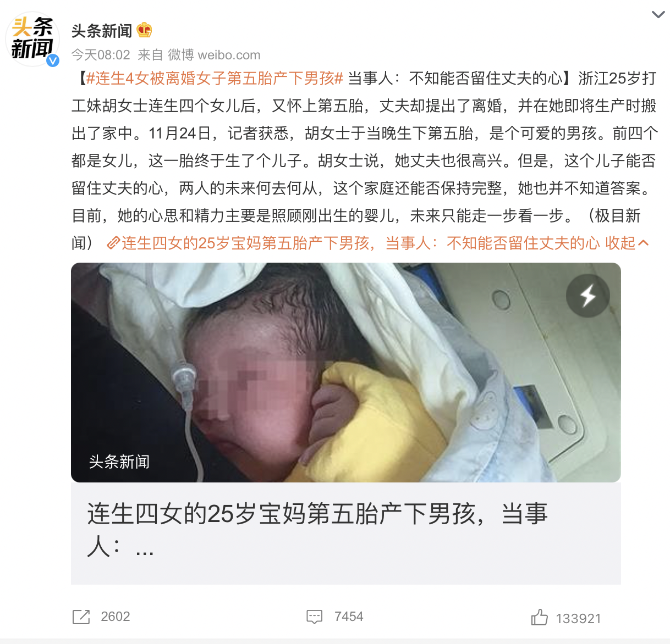Click the blue verified badge on avatar

click(53, 60)
